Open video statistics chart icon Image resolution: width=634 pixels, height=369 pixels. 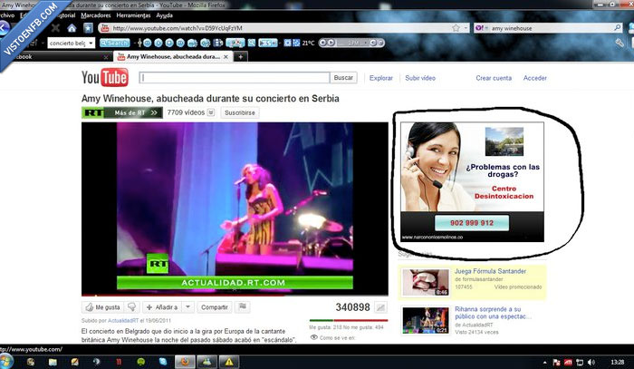tap(380, 308)
